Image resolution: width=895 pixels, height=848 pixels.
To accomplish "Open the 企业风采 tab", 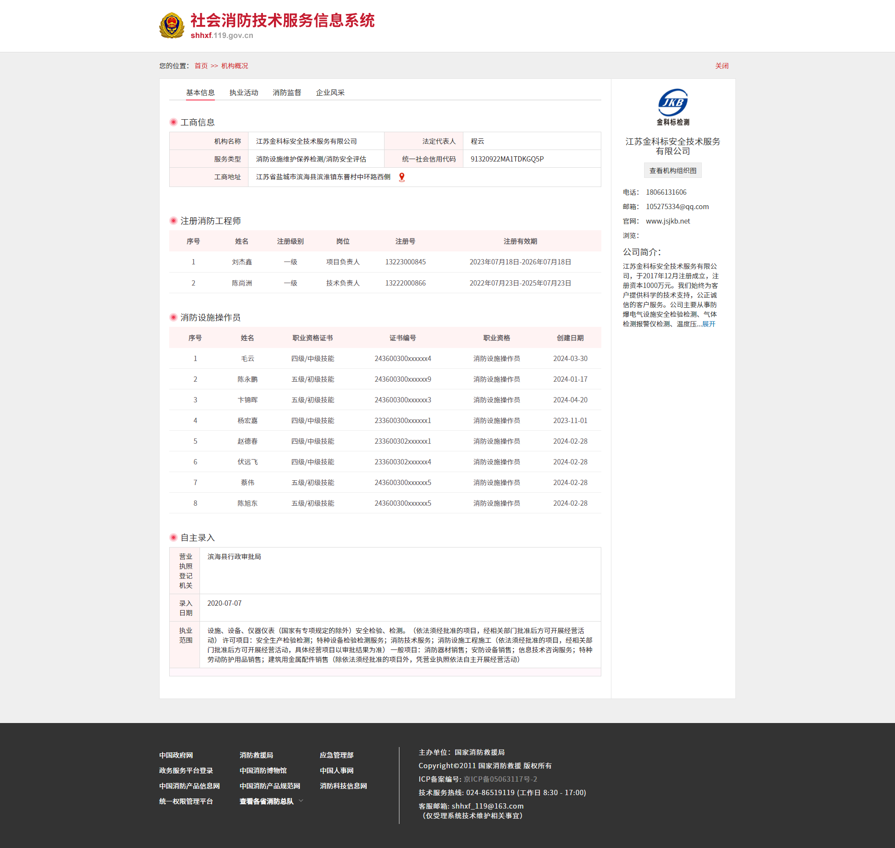I will (x=330, y=93).
